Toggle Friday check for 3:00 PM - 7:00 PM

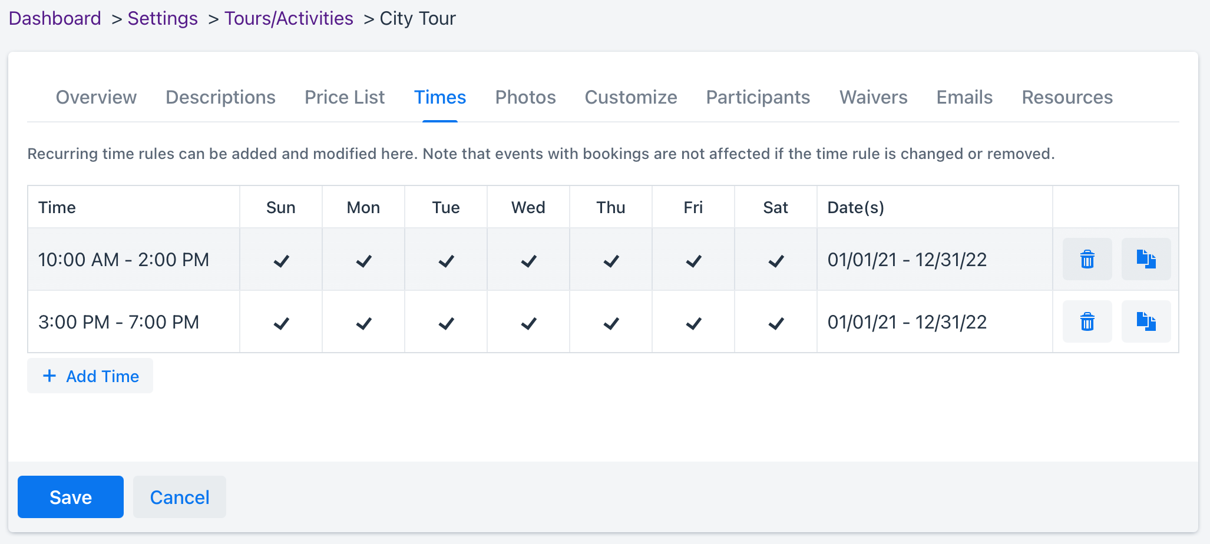[693, 323]
